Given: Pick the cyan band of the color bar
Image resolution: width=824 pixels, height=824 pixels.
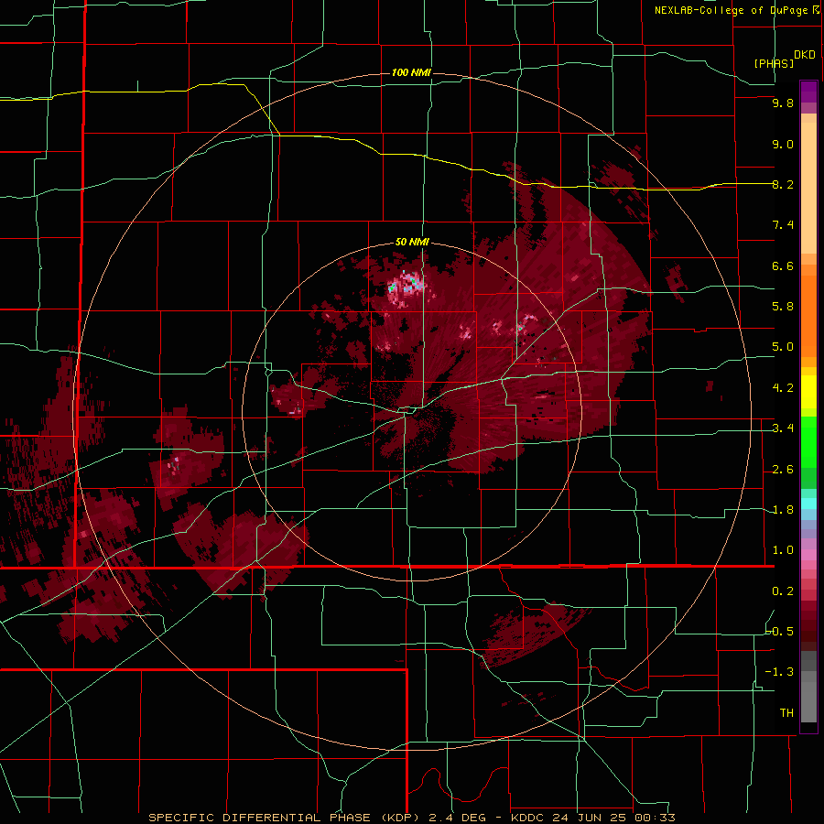Looking at the screenshot, I should coord(808,504).
